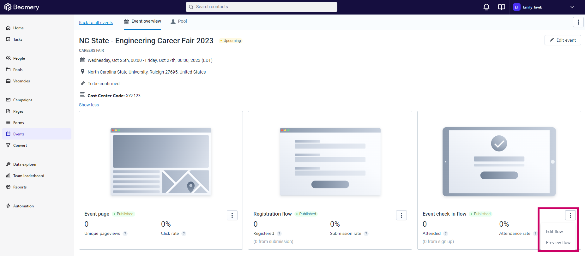The width and height of the screenshot is (585, 256).
Task: Open People in the sidebar
Action: (37, 58)
